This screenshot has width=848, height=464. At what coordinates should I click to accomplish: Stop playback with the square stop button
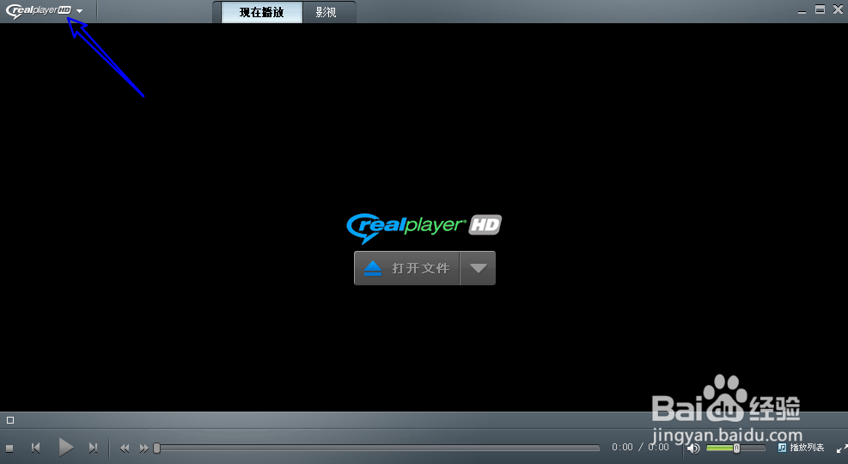[9, 449]
